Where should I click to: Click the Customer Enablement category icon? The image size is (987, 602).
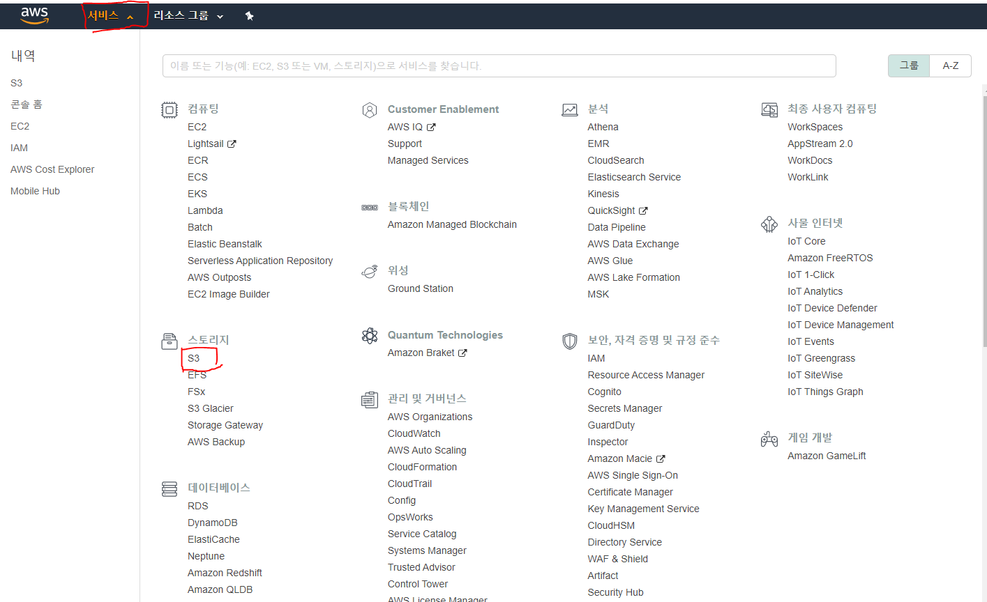click(x=370, y=109)
